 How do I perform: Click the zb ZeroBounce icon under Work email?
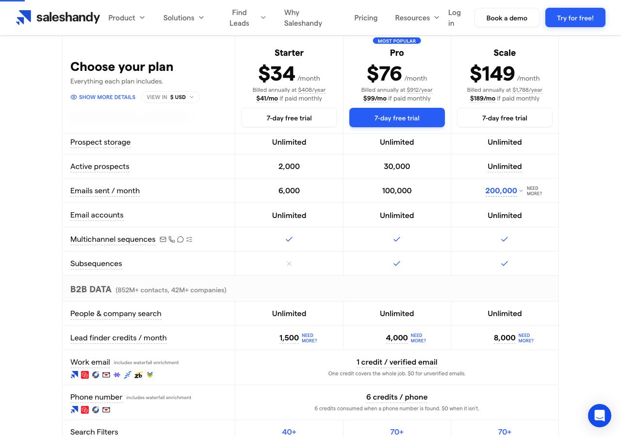tap(138, 375)
